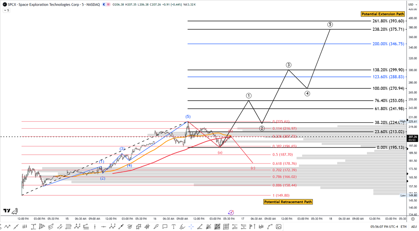The height and width of the screenshot is (231, 419).
Task: Click the Low 149.80 price marker
Action: pos(409,195)
